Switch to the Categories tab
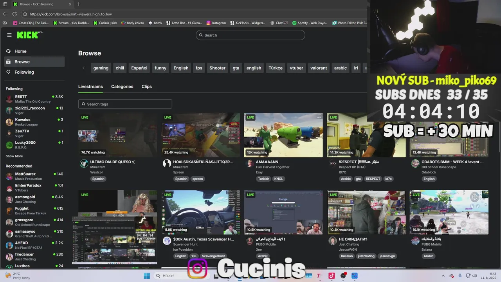 point(122,87)
